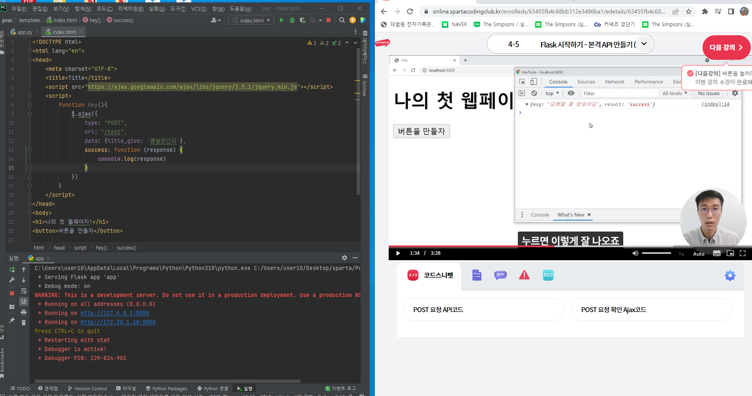The height and width of the screenshot is (396, 752).
Task: Stop the app with the red square in Run panel
Action: coord(12,293)
